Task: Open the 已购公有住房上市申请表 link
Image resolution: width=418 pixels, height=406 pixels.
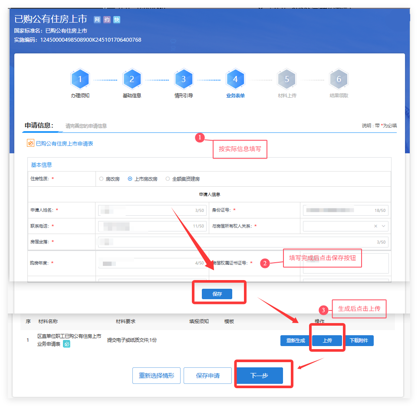Action: point(64,143)
